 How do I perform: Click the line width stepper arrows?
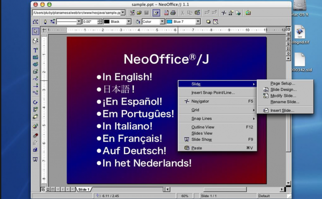100,22
